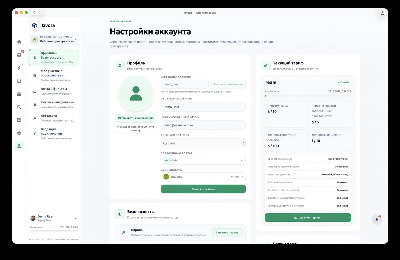
Task: Click the lightning bolt icon in the left rail
Action: tap(19, 68)
